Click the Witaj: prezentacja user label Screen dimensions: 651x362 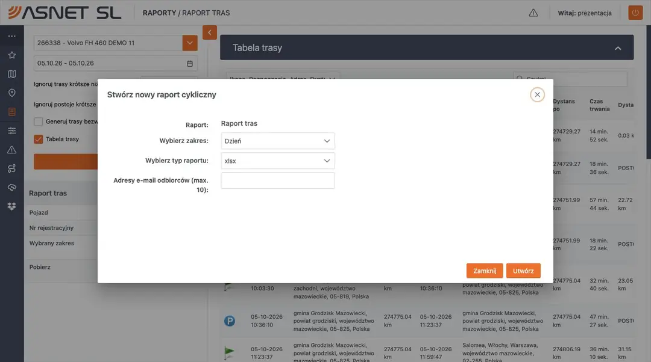585,13
